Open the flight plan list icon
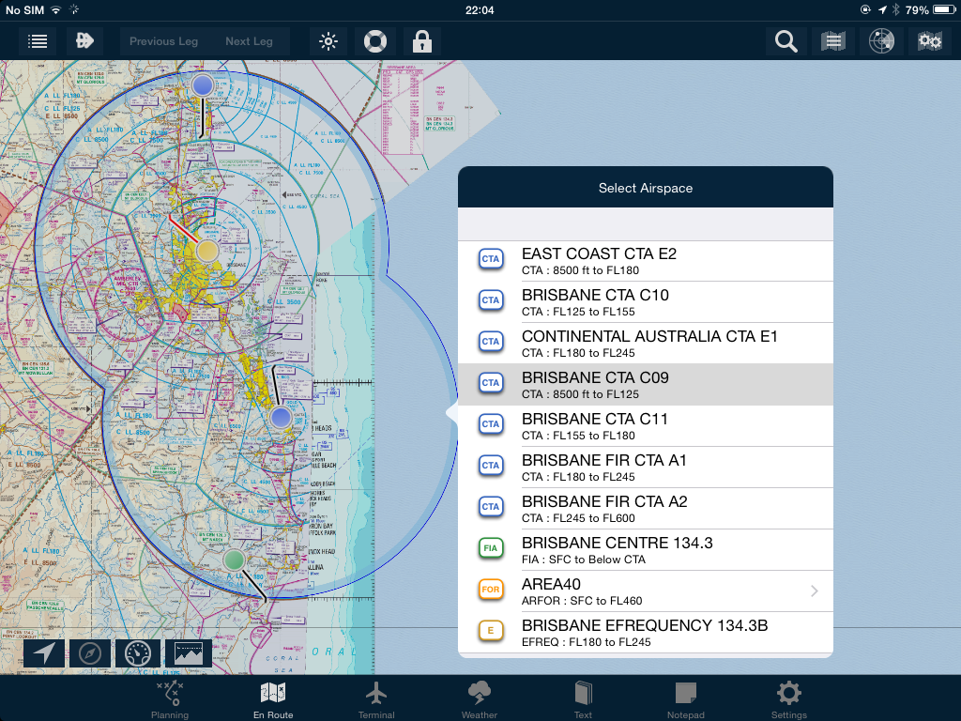 click(x=38, y=41)
